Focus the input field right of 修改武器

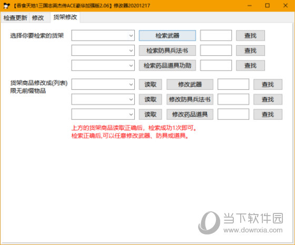(233, 84)
